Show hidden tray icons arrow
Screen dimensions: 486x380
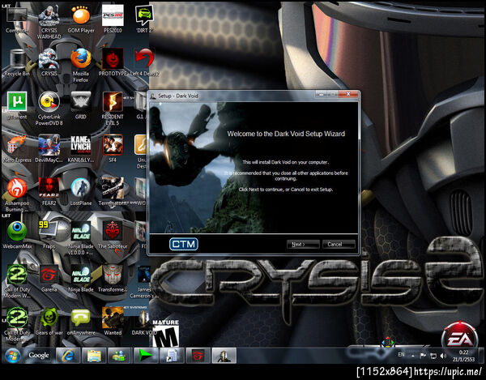(413, 356)
